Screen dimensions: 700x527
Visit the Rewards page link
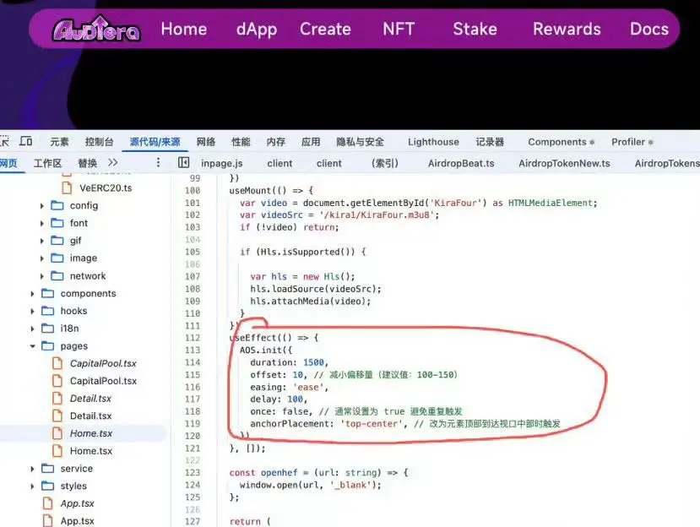point(567,29)
